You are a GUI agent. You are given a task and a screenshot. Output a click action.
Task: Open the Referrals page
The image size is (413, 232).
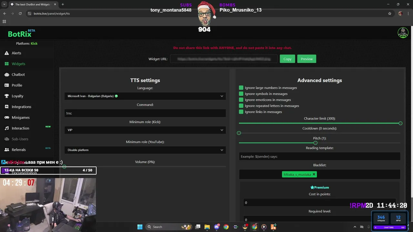click(19, 150)
